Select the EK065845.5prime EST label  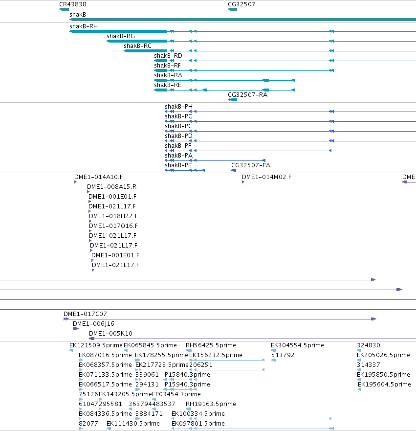[150, 345]
